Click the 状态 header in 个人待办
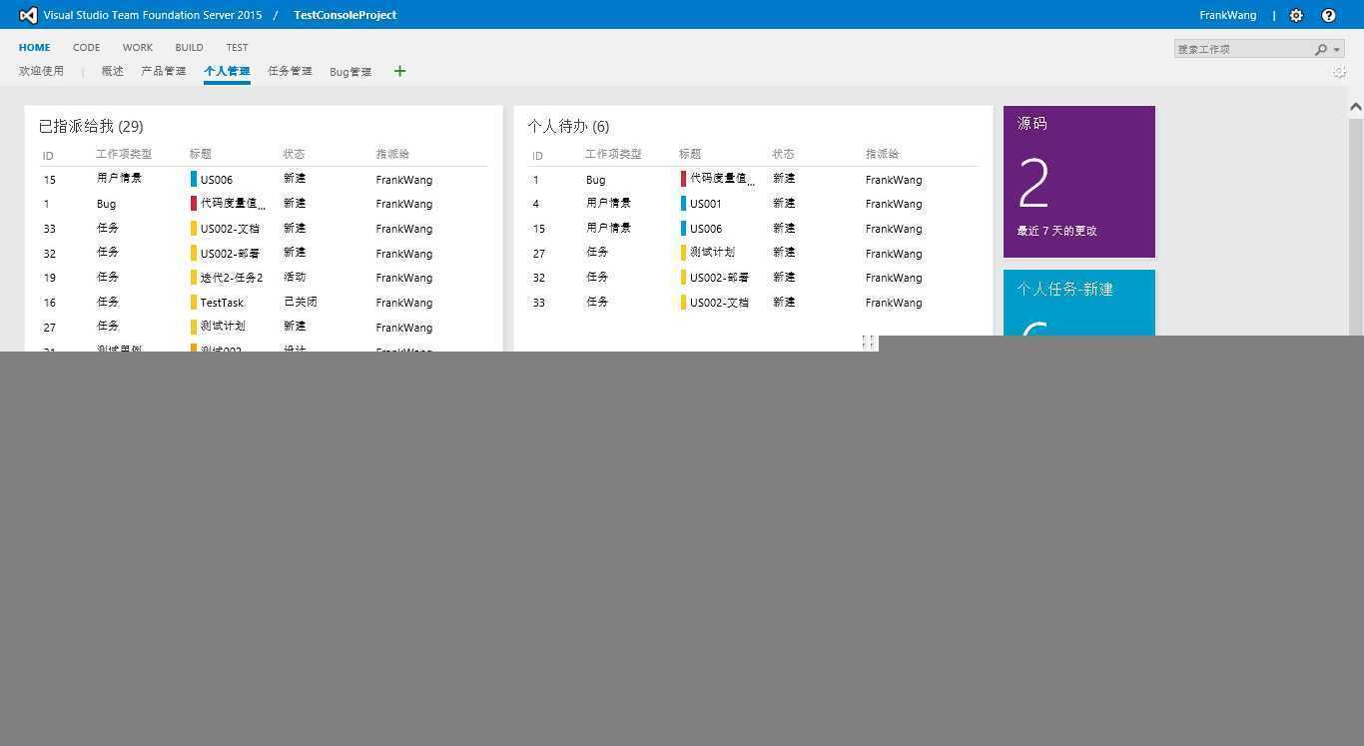This screenshot has height=746, width=1364. click(783, 154)
